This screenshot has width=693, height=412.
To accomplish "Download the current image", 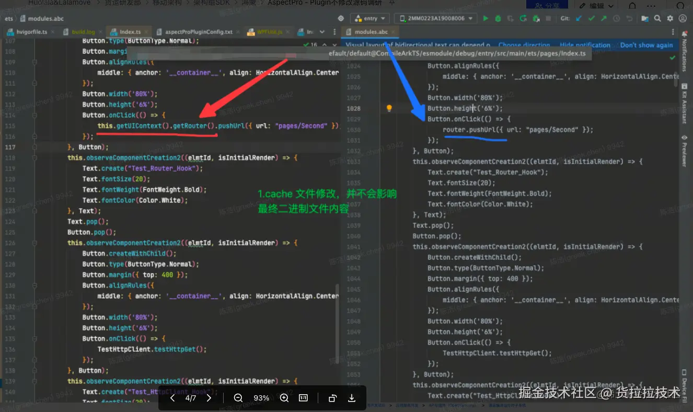I will tap(352, 398).
